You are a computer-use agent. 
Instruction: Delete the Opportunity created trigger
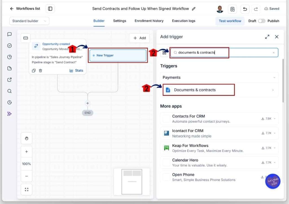[40, 71]
